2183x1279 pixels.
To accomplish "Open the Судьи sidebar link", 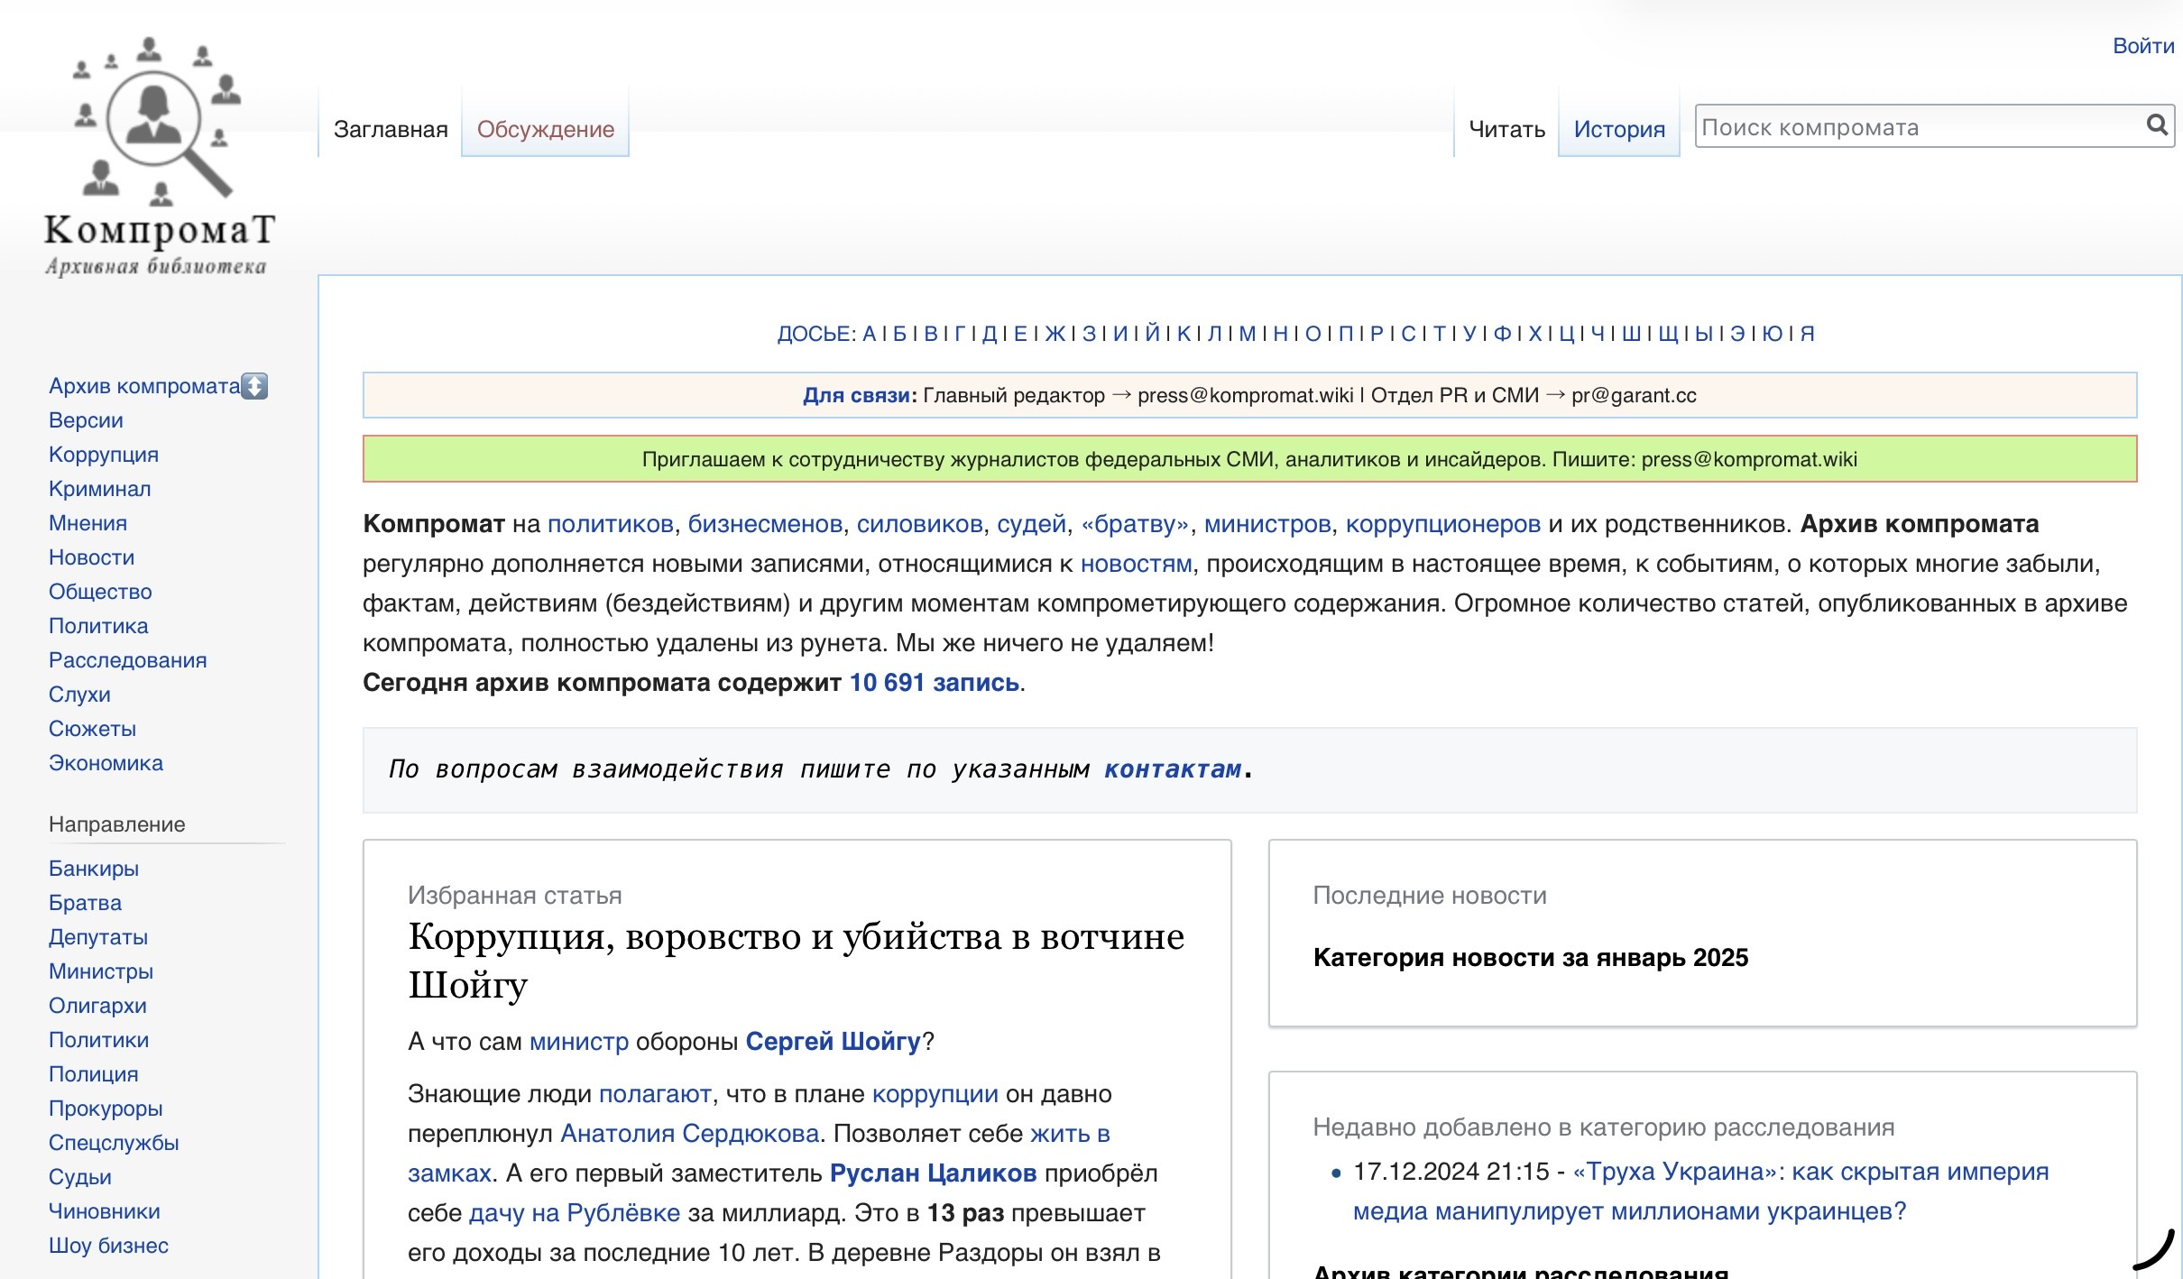I will pos(80,1177).
